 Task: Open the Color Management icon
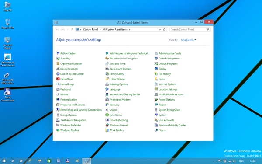click(156, 59)
